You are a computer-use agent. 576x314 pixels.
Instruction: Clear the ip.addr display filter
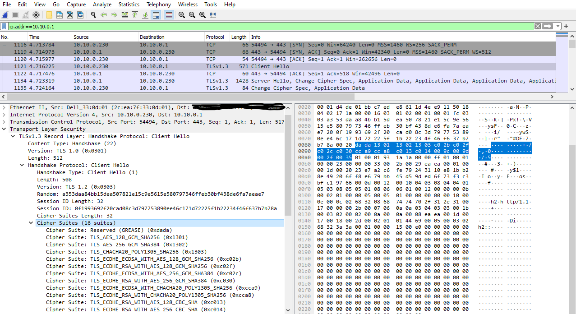tap(537, 26)
